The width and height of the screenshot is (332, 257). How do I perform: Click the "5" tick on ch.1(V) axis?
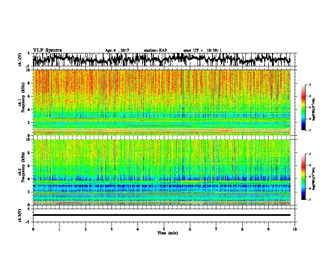[29, 53]
